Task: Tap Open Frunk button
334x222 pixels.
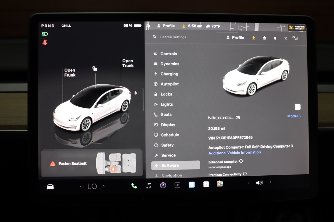Action: coord(70,72)
